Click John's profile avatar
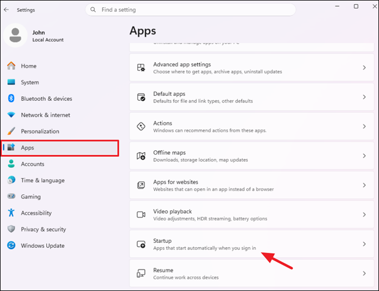 15,35
